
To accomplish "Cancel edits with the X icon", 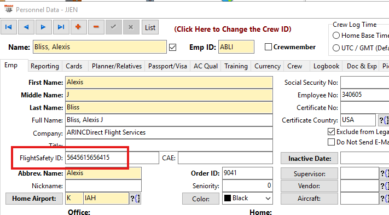I will point(131,27).
